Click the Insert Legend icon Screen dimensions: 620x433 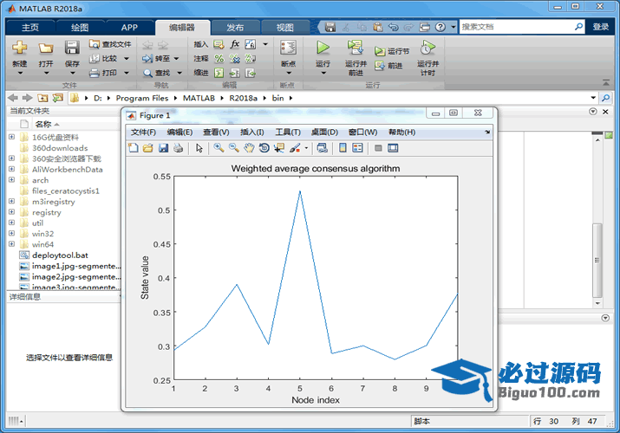[357, 148]
